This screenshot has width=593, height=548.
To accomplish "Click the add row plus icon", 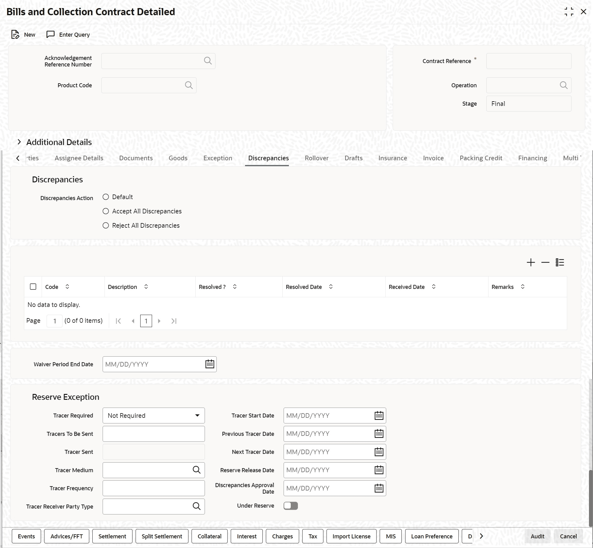I will 531,263.
